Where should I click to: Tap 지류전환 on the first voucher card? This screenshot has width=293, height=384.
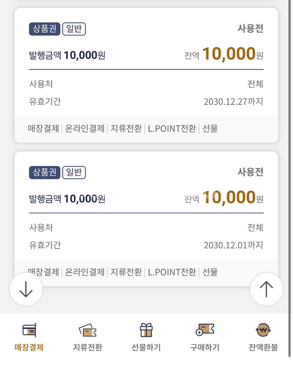pyautogui.click(x=126, y=129)
